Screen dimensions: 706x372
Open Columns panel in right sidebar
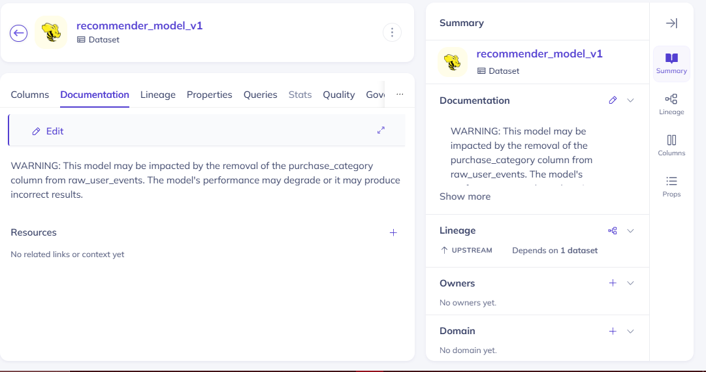click(671, 146)
